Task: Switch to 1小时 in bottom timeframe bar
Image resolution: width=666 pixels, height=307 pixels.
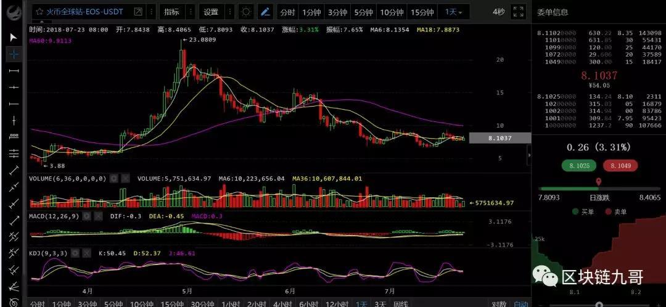Action: [x=231, y=304]
